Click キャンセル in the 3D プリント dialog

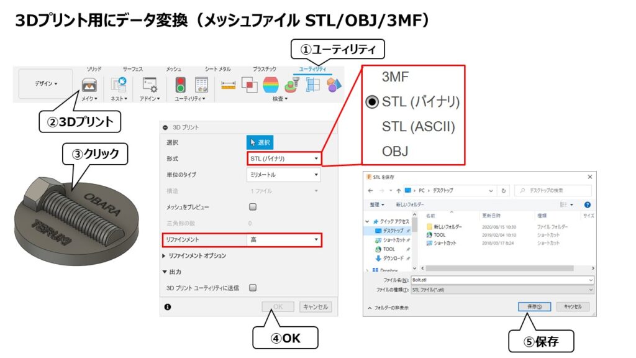315,306
